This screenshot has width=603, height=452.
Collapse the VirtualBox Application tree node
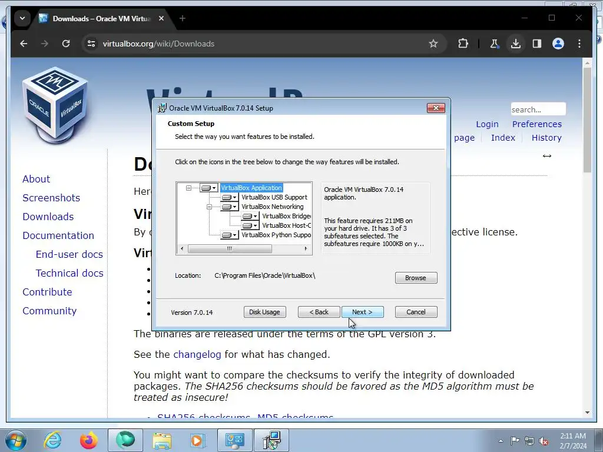[188, 188]
